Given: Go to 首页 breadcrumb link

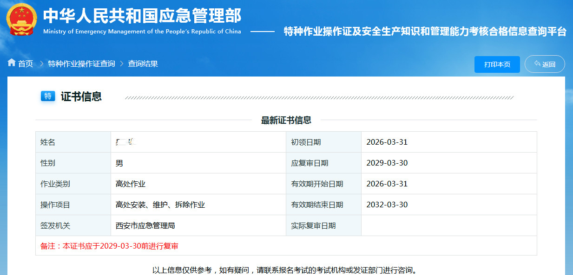Looking at the screenshot, I should coord(26,64).
